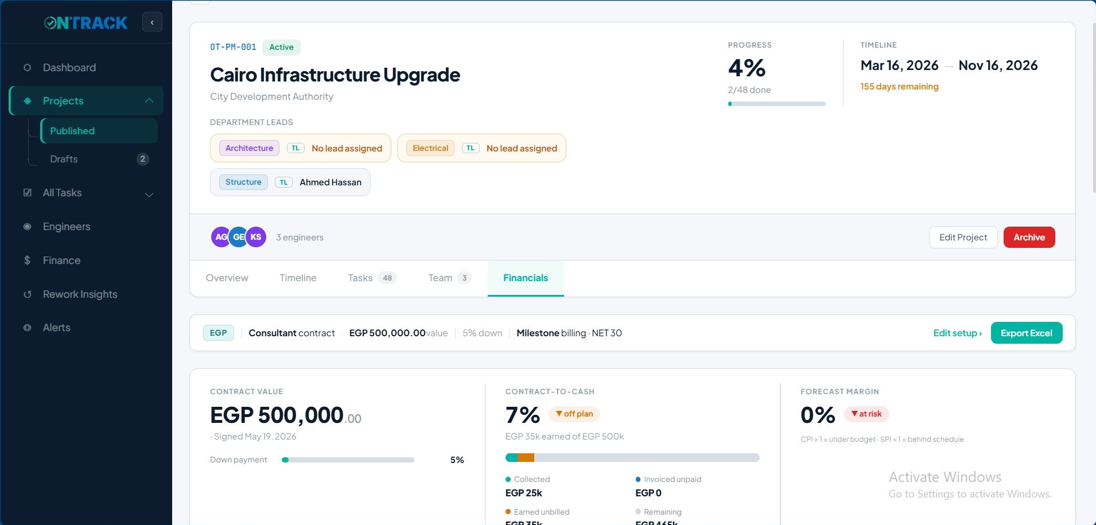Screen dimensions: 1096x525
Task: Click the Electrical department tag
Action: (x=430, y=148)
